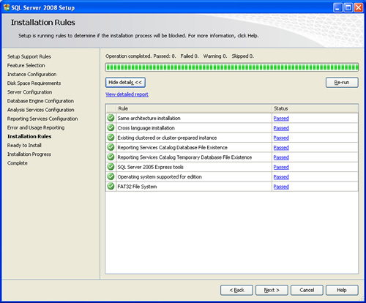366x303 pixels.
Task: Open Passed status for Existing clustered instance
Action: [281, 138]
